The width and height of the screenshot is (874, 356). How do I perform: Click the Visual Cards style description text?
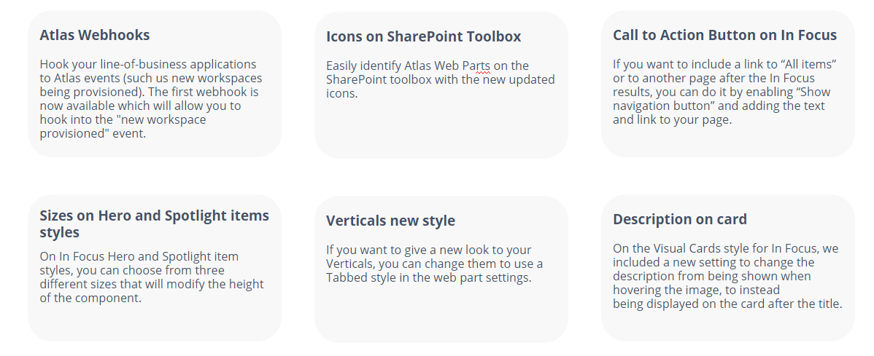coord(727,276)
